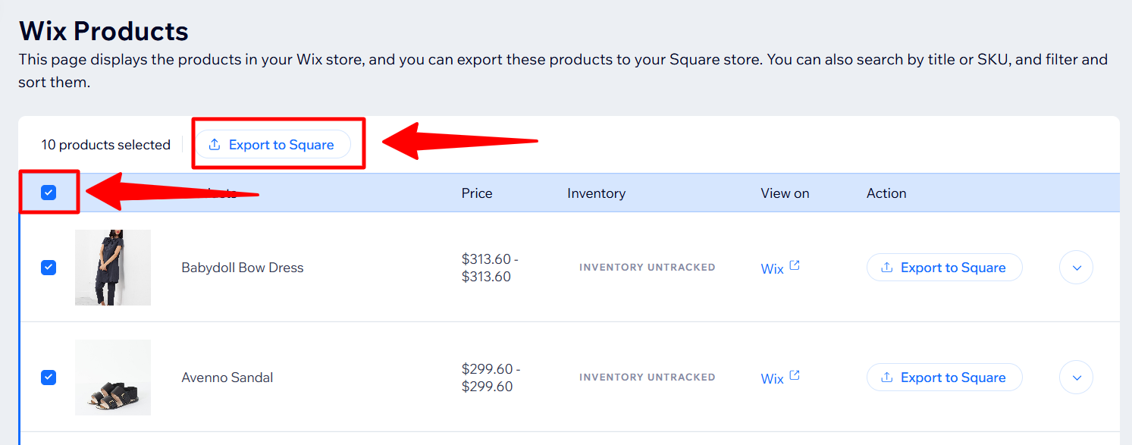Deselect the Babydoll Bow Dress checkbox
The width and height of the screenshot is (1132, 445).
[x=49, y=268]
